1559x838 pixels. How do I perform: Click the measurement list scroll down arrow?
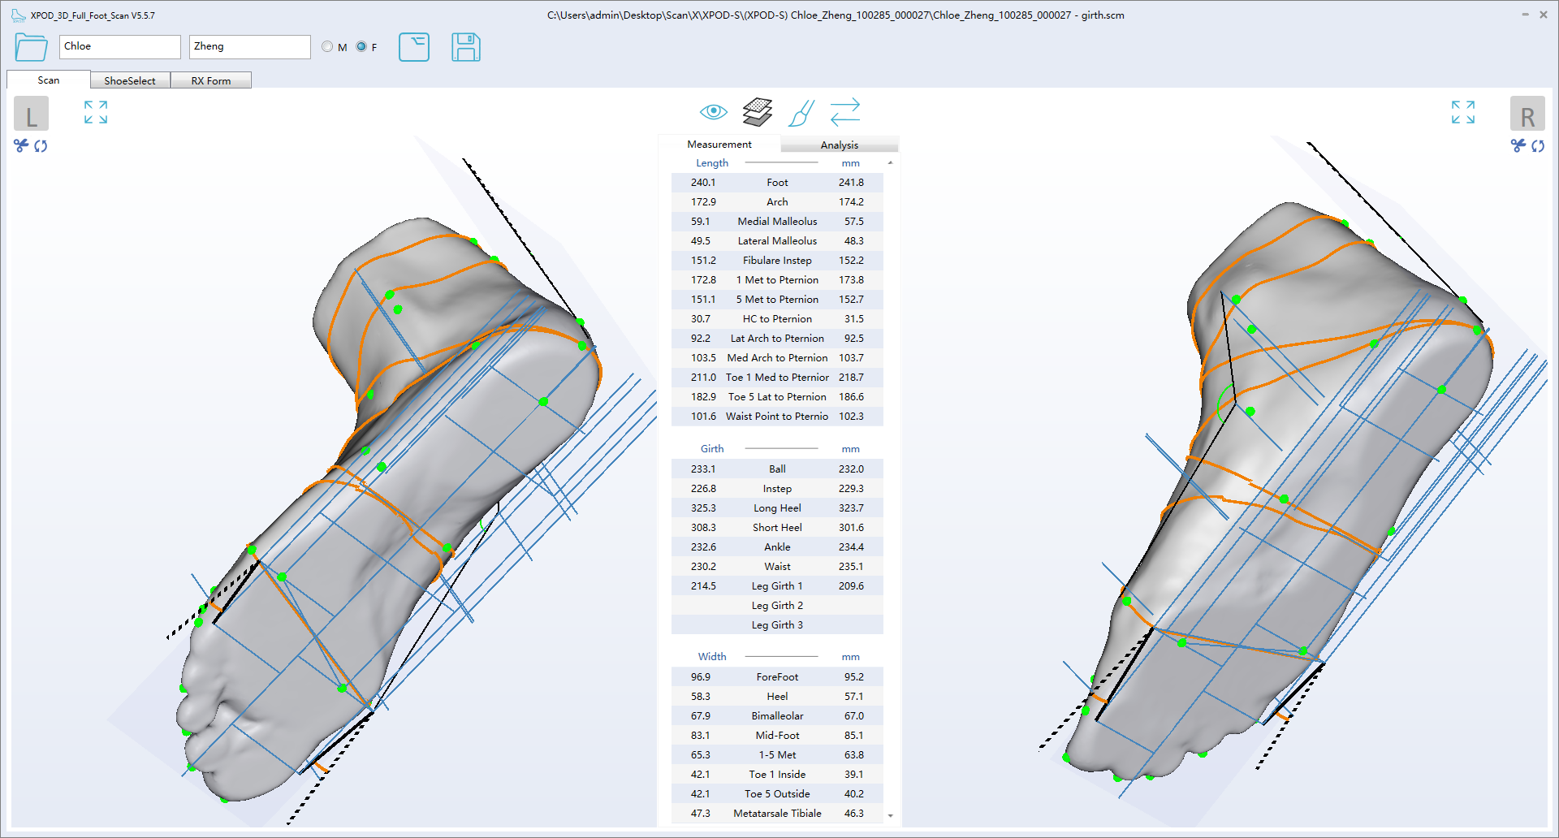(x=891, y=815)
